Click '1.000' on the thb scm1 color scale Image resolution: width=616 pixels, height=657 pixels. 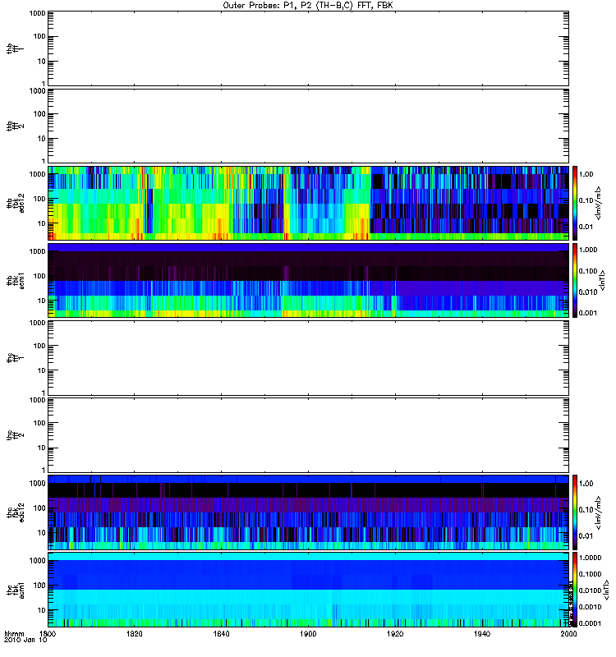588,250
